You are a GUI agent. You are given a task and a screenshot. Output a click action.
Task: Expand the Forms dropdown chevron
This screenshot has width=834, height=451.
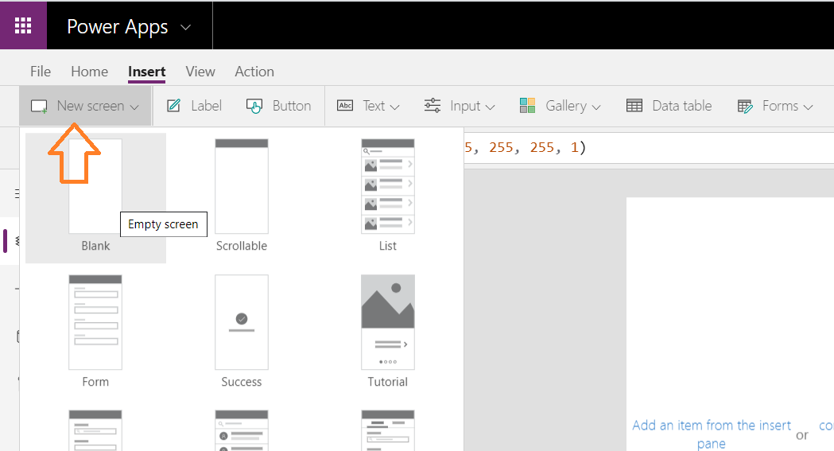pos(809,107)
